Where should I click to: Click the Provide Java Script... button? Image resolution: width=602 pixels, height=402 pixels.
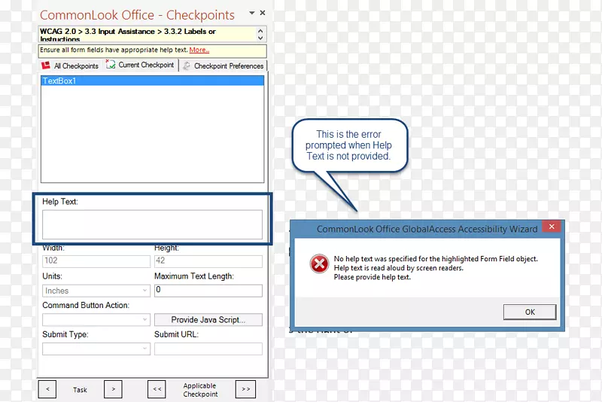tap(208, 319)
